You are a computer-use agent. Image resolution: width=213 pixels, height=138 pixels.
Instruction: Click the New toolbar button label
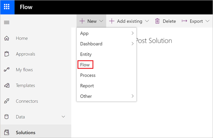[x=92, y=21]
